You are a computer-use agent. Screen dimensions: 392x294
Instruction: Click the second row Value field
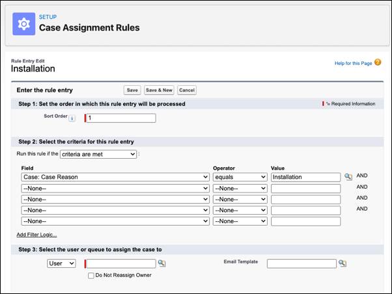point(306,189)
